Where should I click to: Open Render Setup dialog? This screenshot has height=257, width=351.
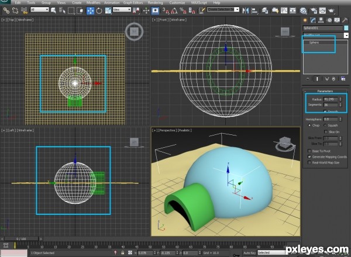pos(314,11)
